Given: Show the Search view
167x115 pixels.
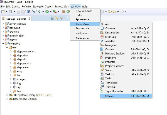Looking at the screenshot, I should tap(126, 70).
